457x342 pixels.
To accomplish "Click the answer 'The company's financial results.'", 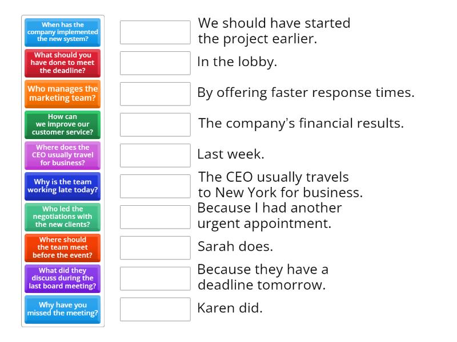I will point(300,122).
